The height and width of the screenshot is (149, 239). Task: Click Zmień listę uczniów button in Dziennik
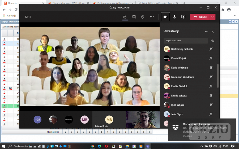tap(11, 27)
